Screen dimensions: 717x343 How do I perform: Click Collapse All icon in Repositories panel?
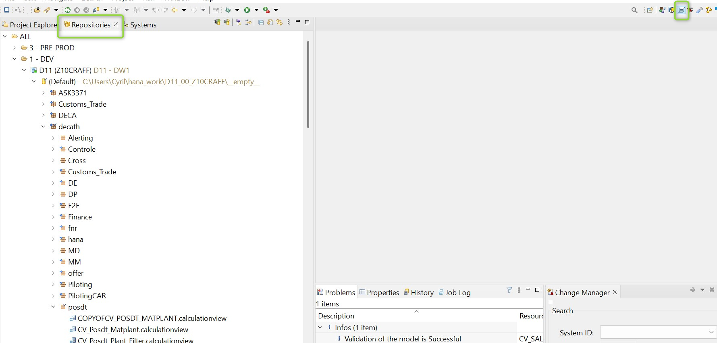(x=261, y=23)
